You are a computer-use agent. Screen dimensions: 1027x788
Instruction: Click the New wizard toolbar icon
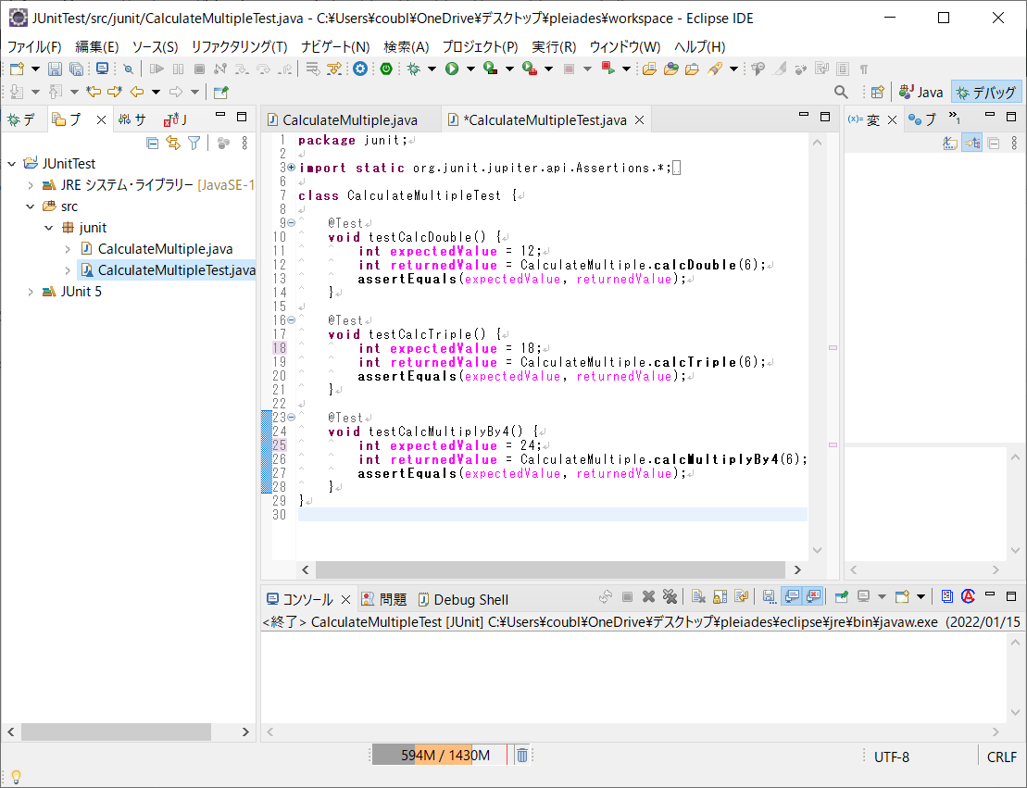coord(17,69)
